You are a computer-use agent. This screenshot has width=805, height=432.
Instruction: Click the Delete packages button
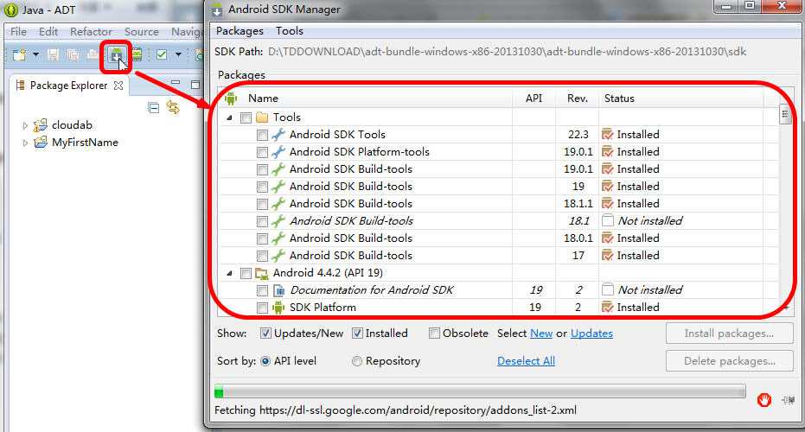click(x=729, y=360)
